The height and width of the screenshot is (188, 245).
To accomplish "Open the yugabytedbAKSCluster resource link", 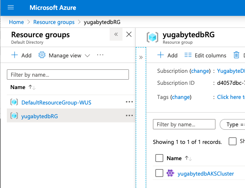I will point(206,173).
